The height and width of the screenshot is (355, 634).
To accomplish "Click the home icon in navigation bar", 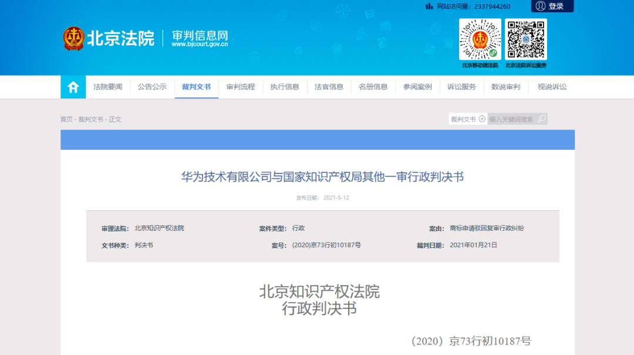I will (x=73, y=87).
